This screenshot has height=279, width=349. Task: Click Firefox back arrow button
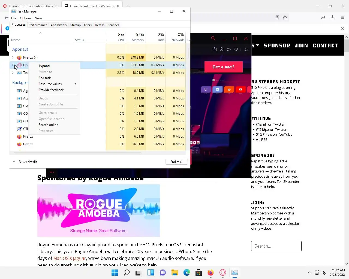6,17
